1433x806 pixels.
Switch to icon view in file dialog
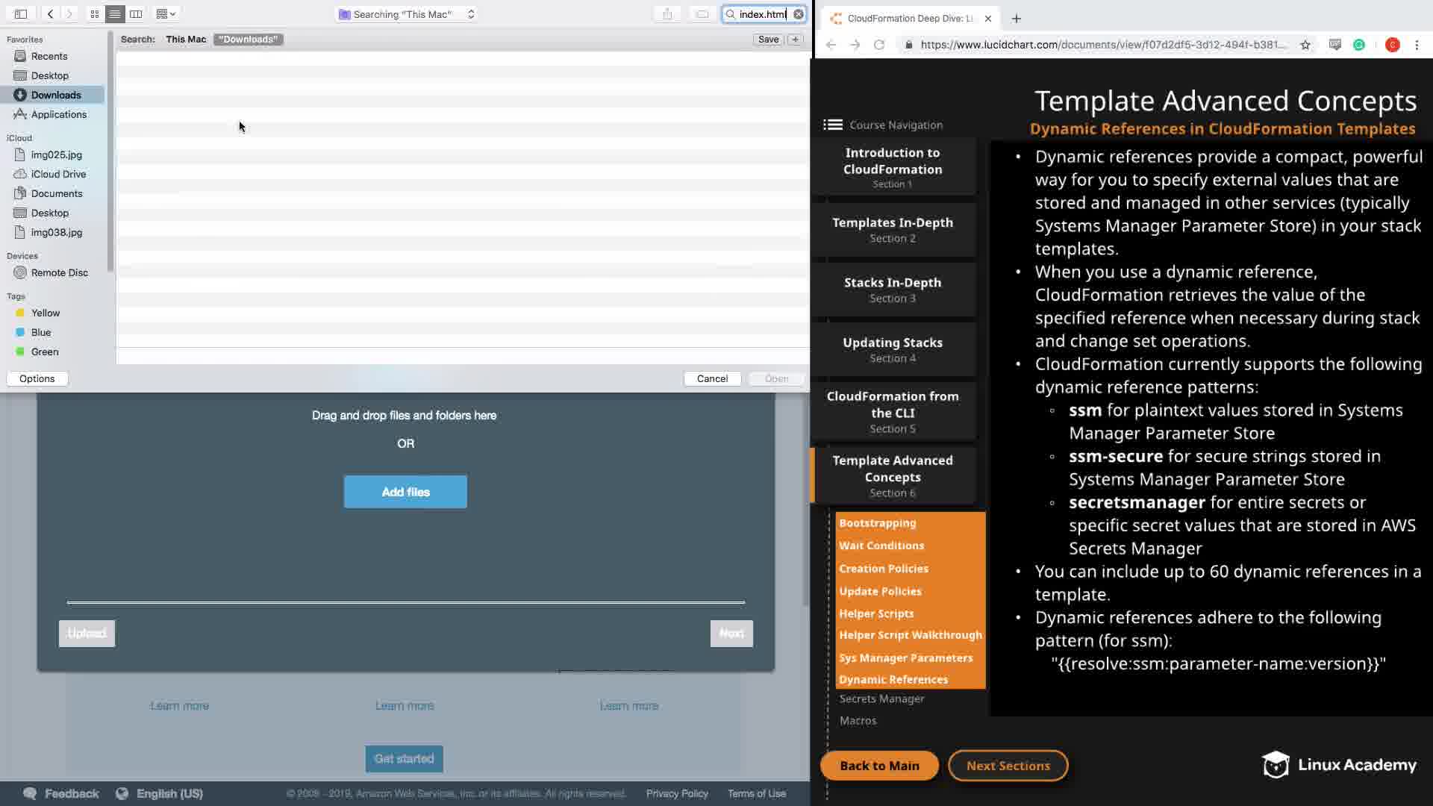[x=95, y=13]
